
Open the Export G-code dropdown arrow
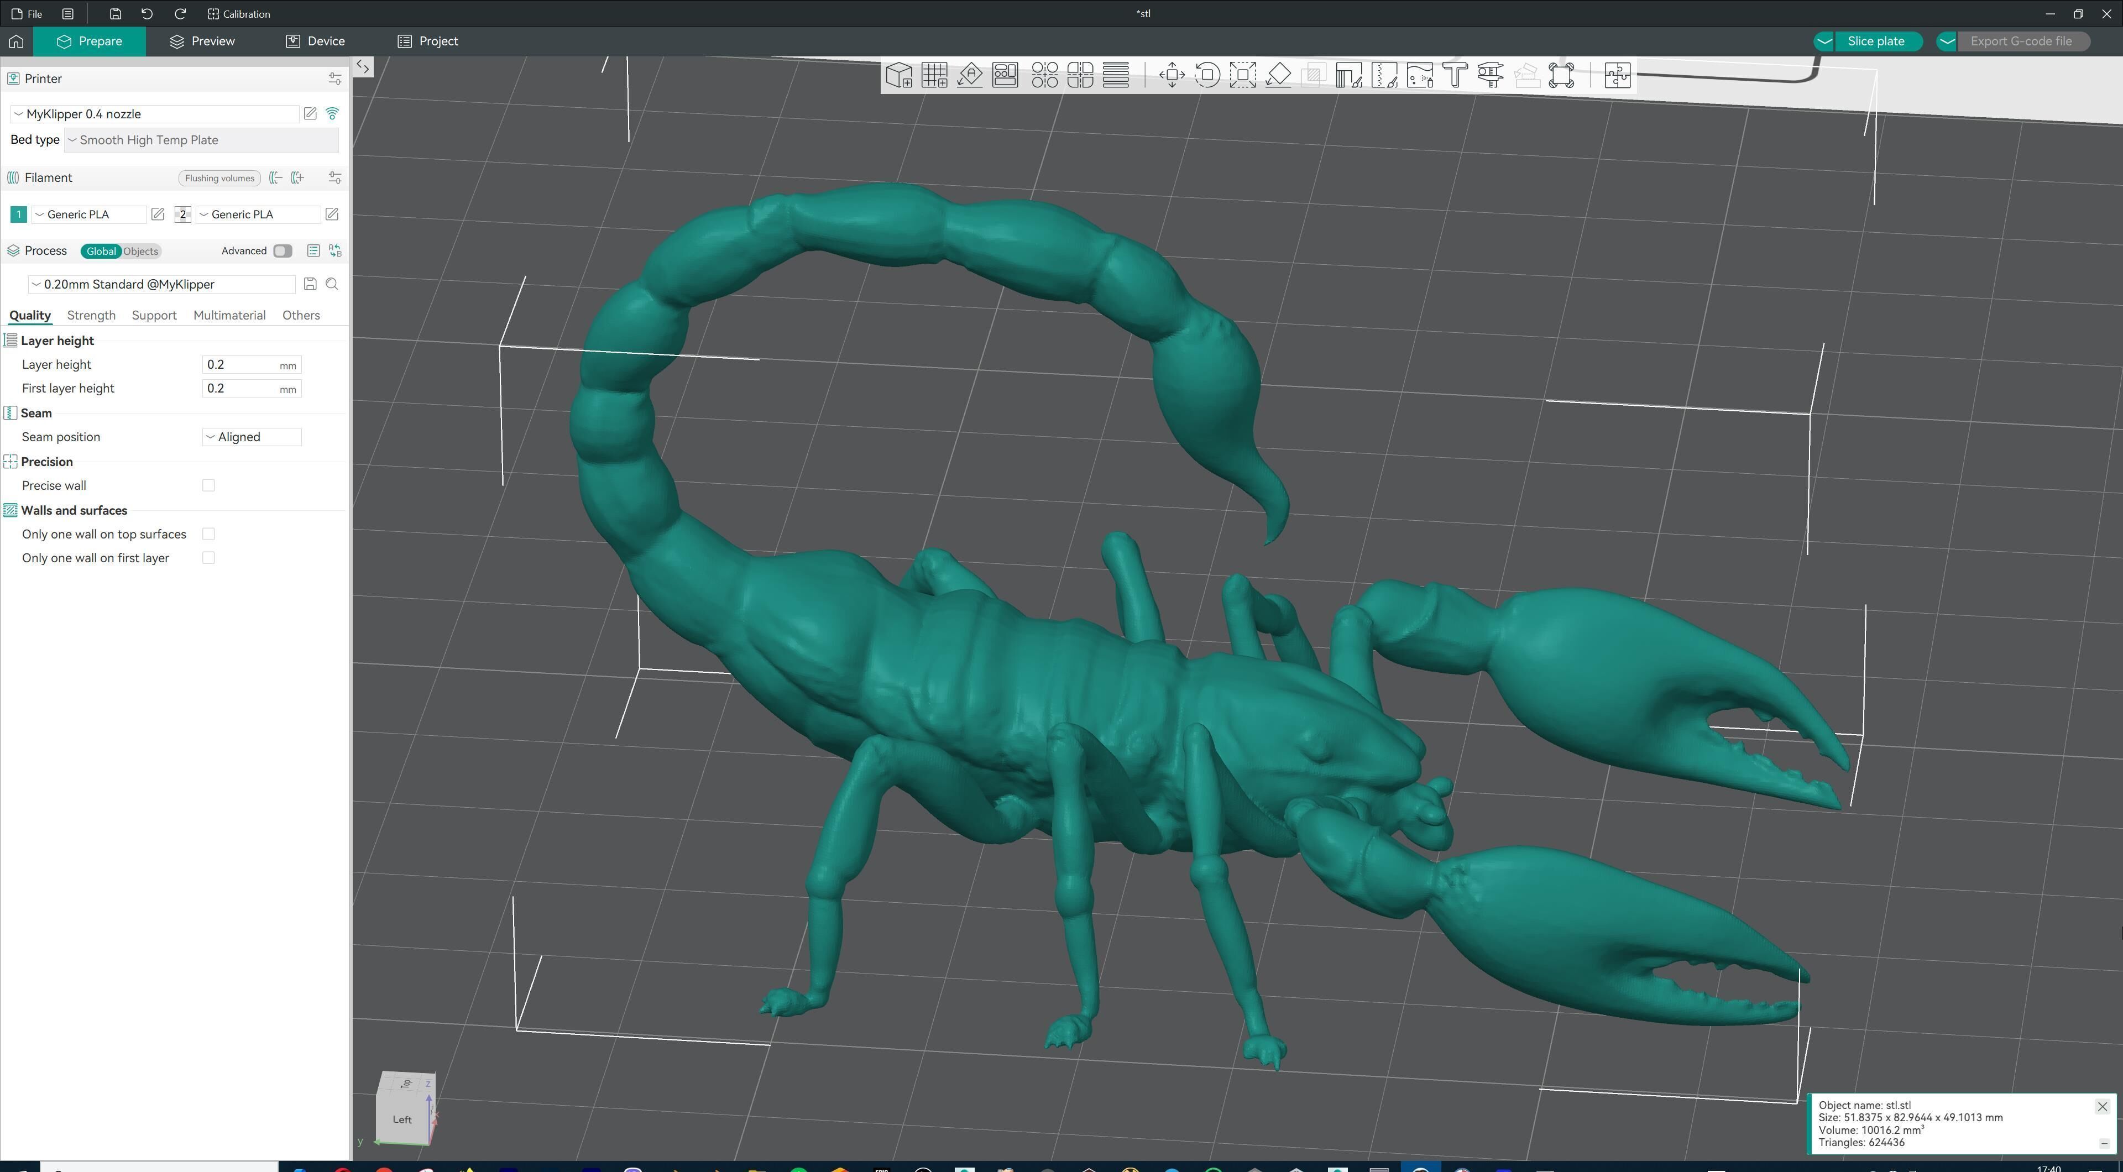click(1947, 41)
